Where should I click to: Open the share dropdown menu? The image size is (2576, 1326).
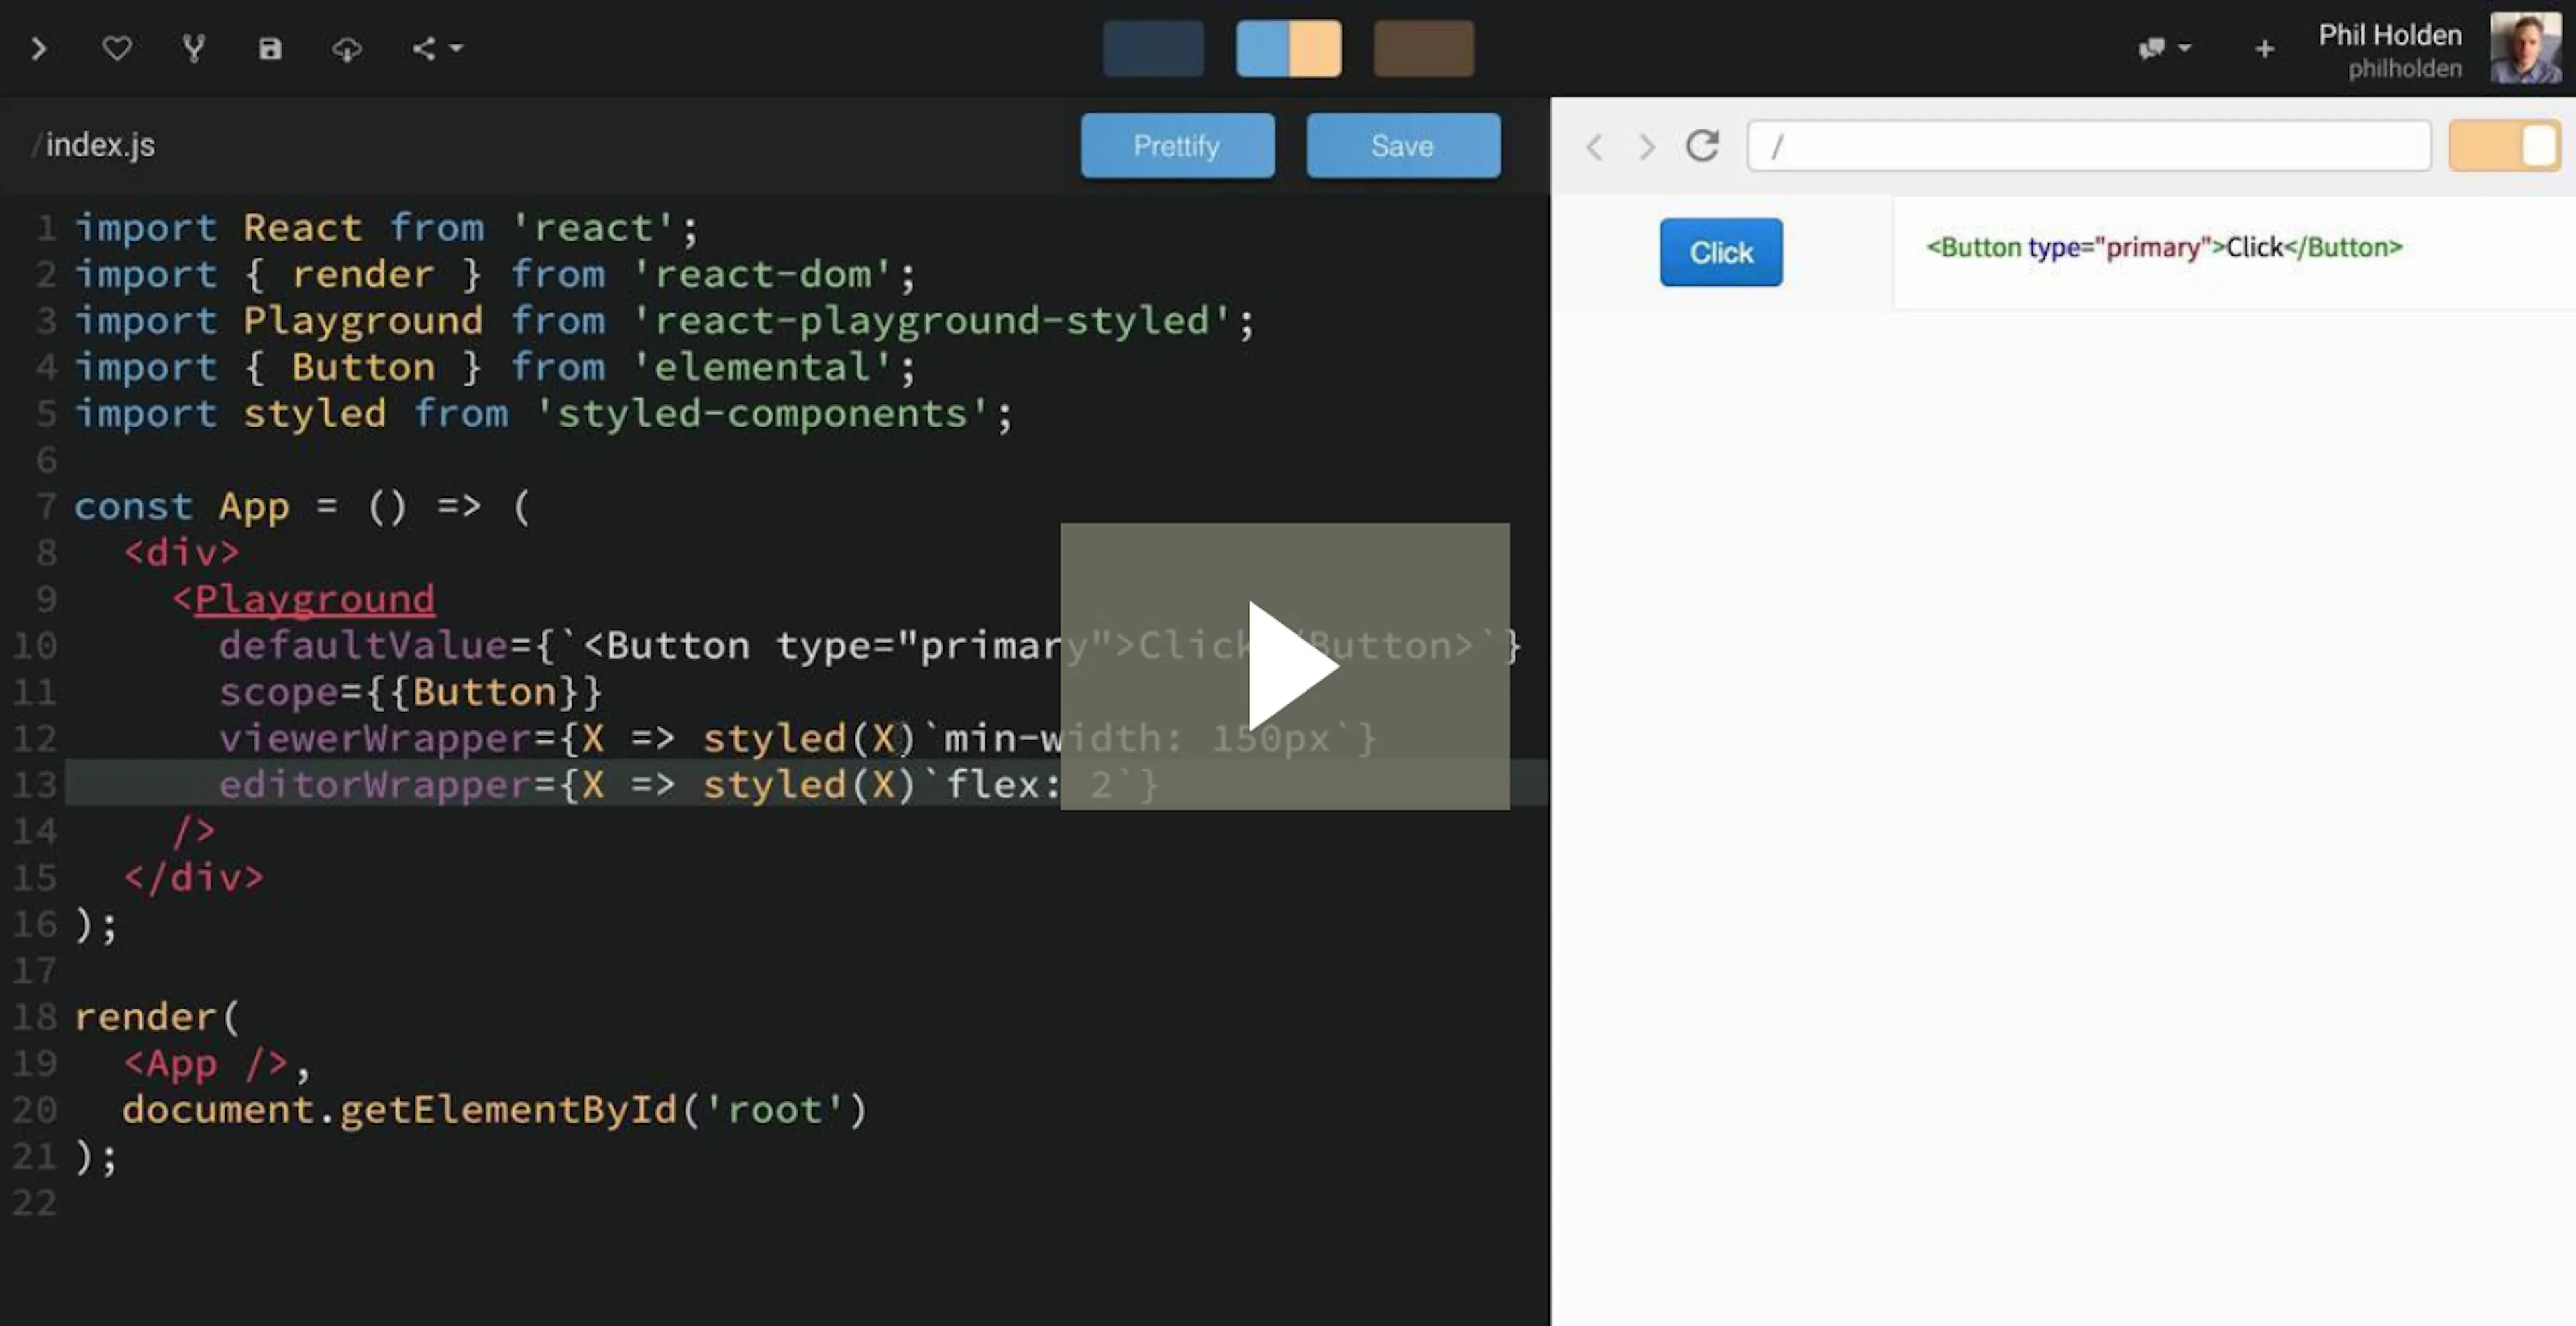click(437, 48)
